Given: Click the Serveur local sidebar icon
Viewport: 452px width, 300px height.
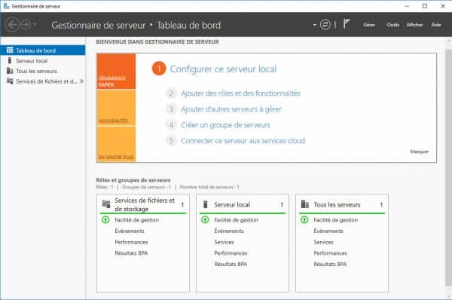Looking at the screenshot, I should (x=10, y=60).
